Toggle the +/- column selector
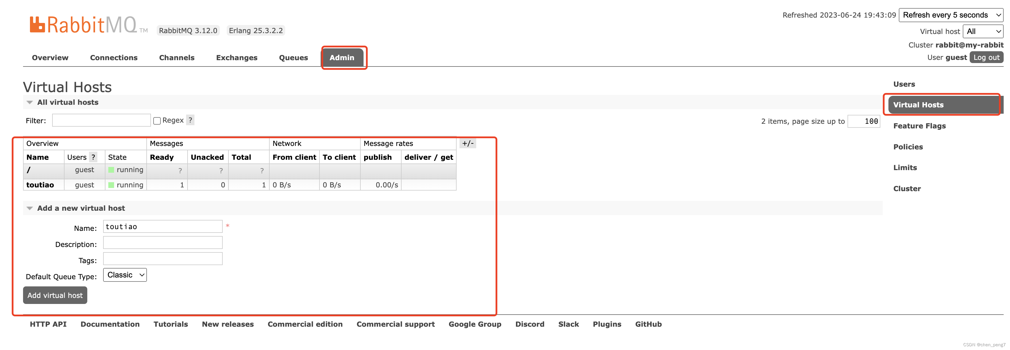This screenshot has height=350, width=1010. pos(468,143)
